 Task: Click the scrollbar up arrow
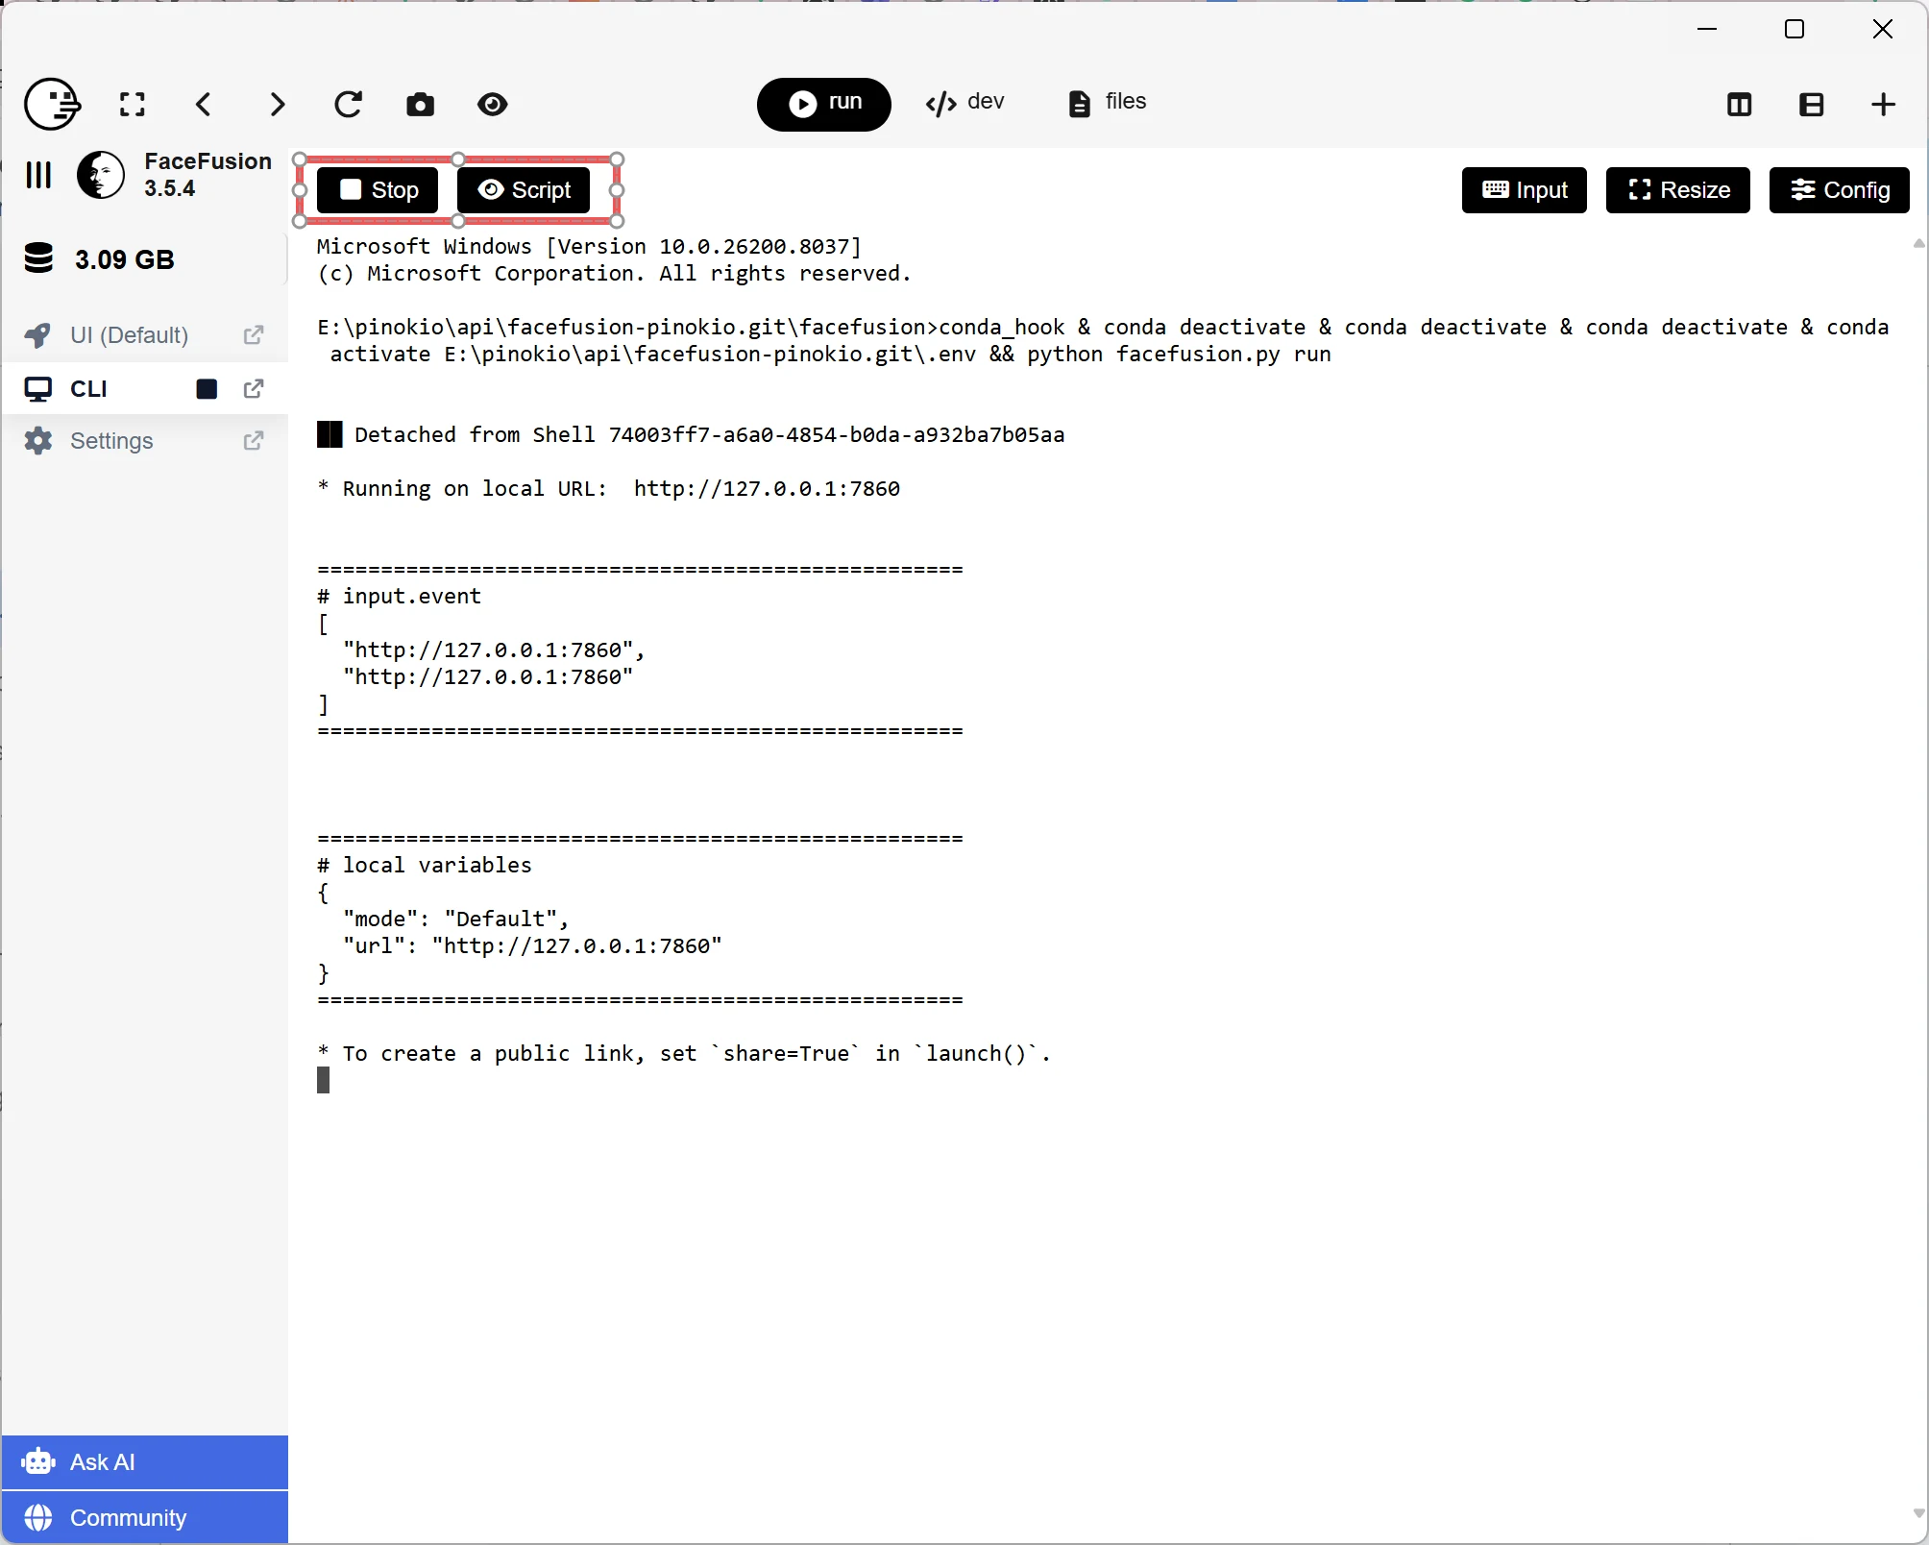click(x=1918, y=244)
